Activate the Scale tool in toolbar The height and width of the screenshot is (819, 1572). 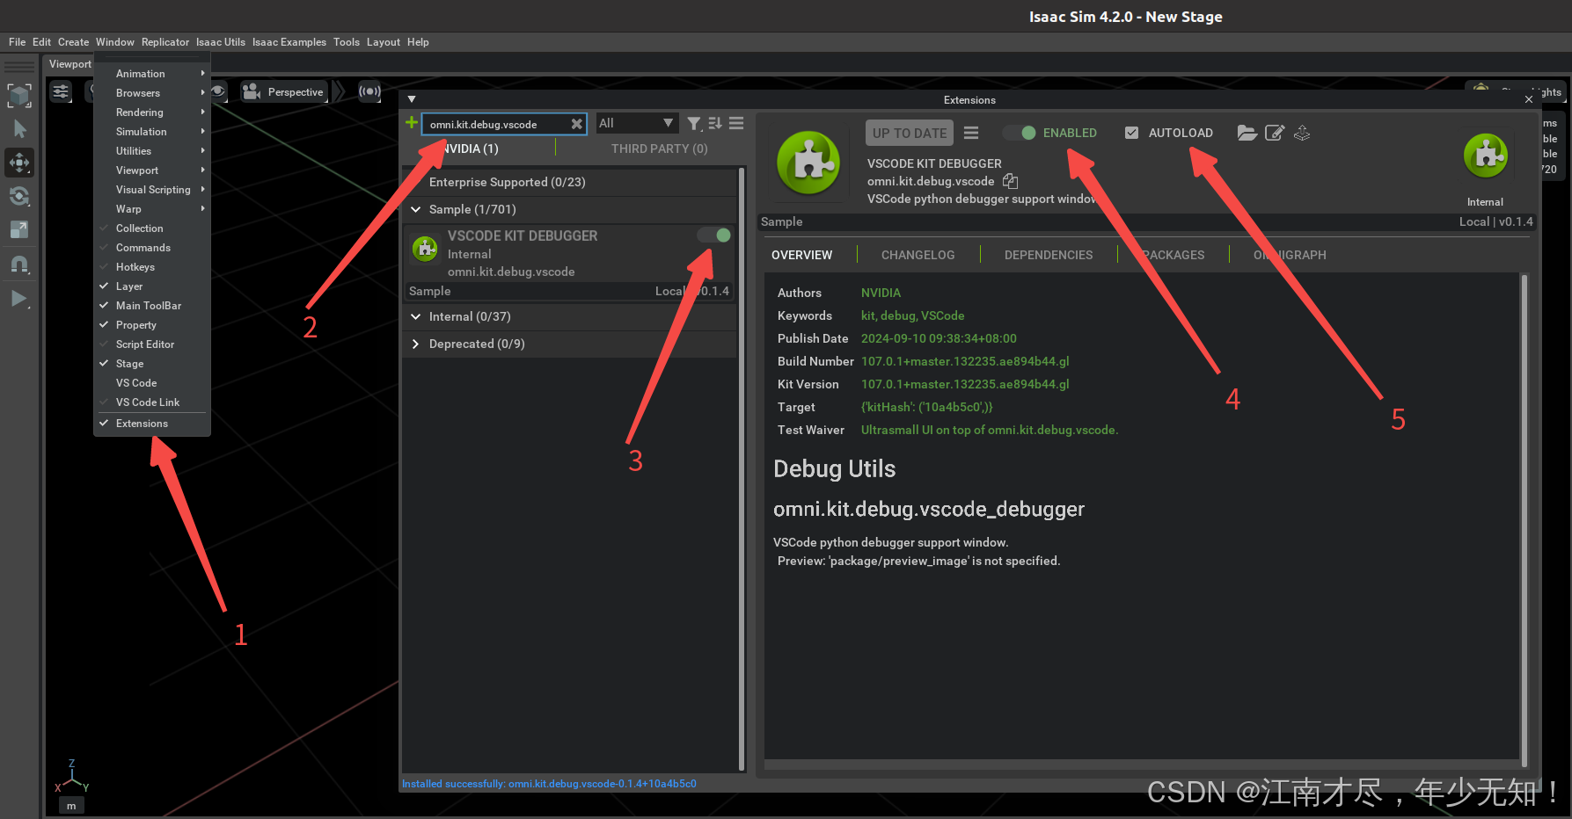pos(19,229)
